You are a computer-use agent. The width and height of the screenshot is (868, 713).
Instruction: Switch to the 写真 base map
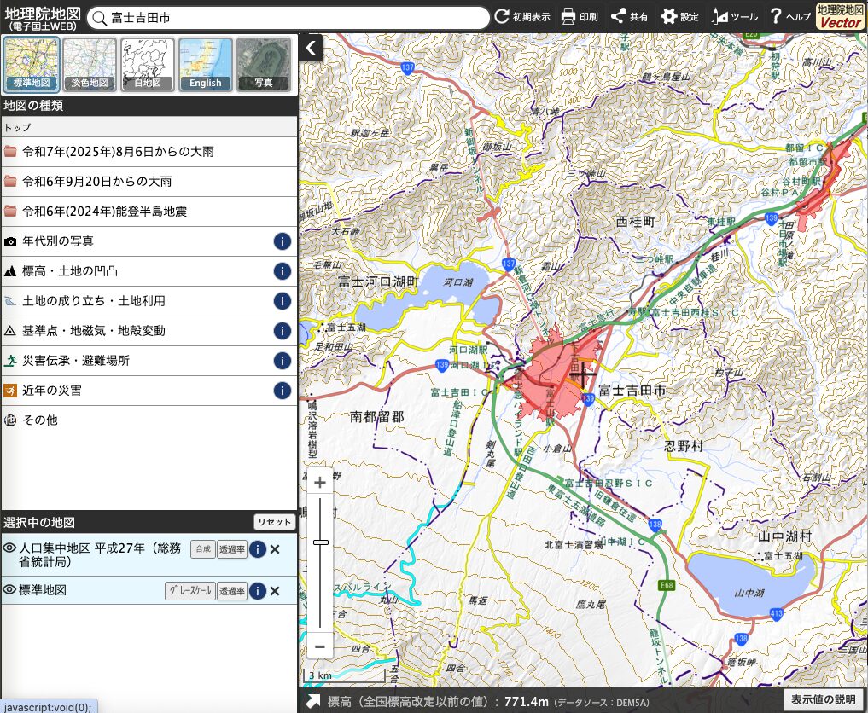click(x=264, y=65)
